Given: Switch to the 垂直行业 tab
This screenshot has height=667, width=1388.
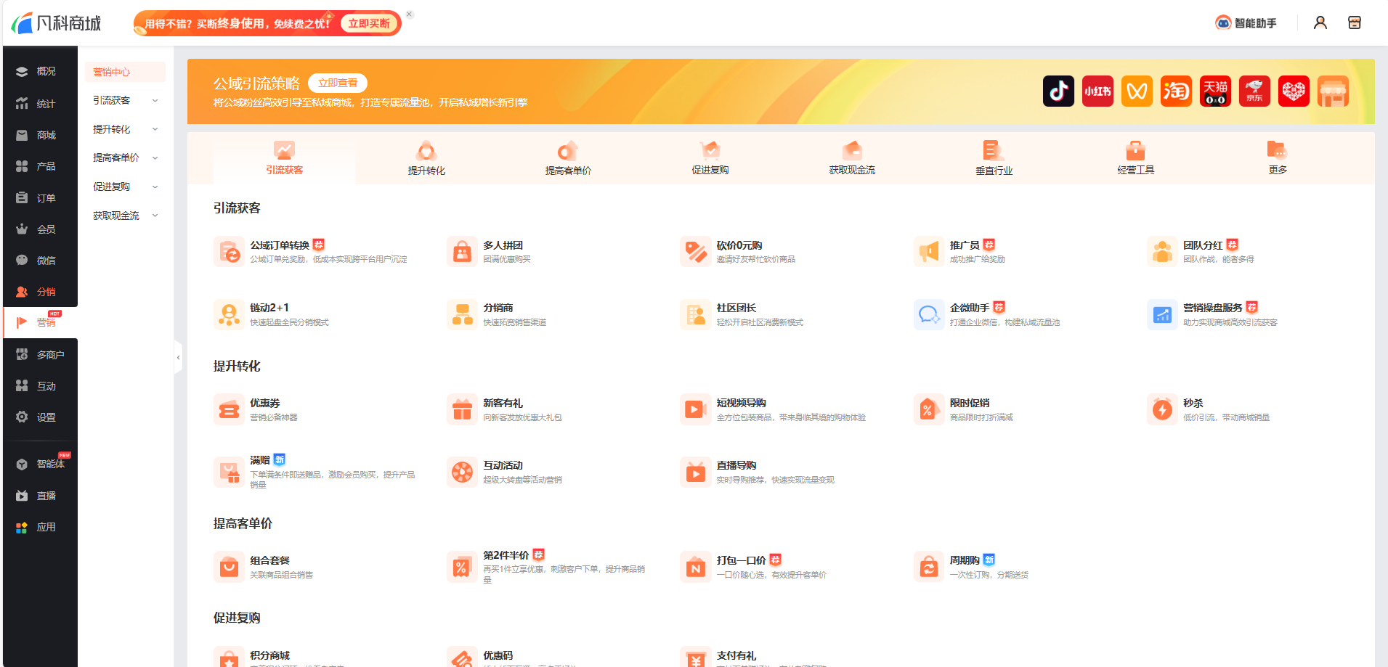Looking at the screenshot, I should 994,158.
